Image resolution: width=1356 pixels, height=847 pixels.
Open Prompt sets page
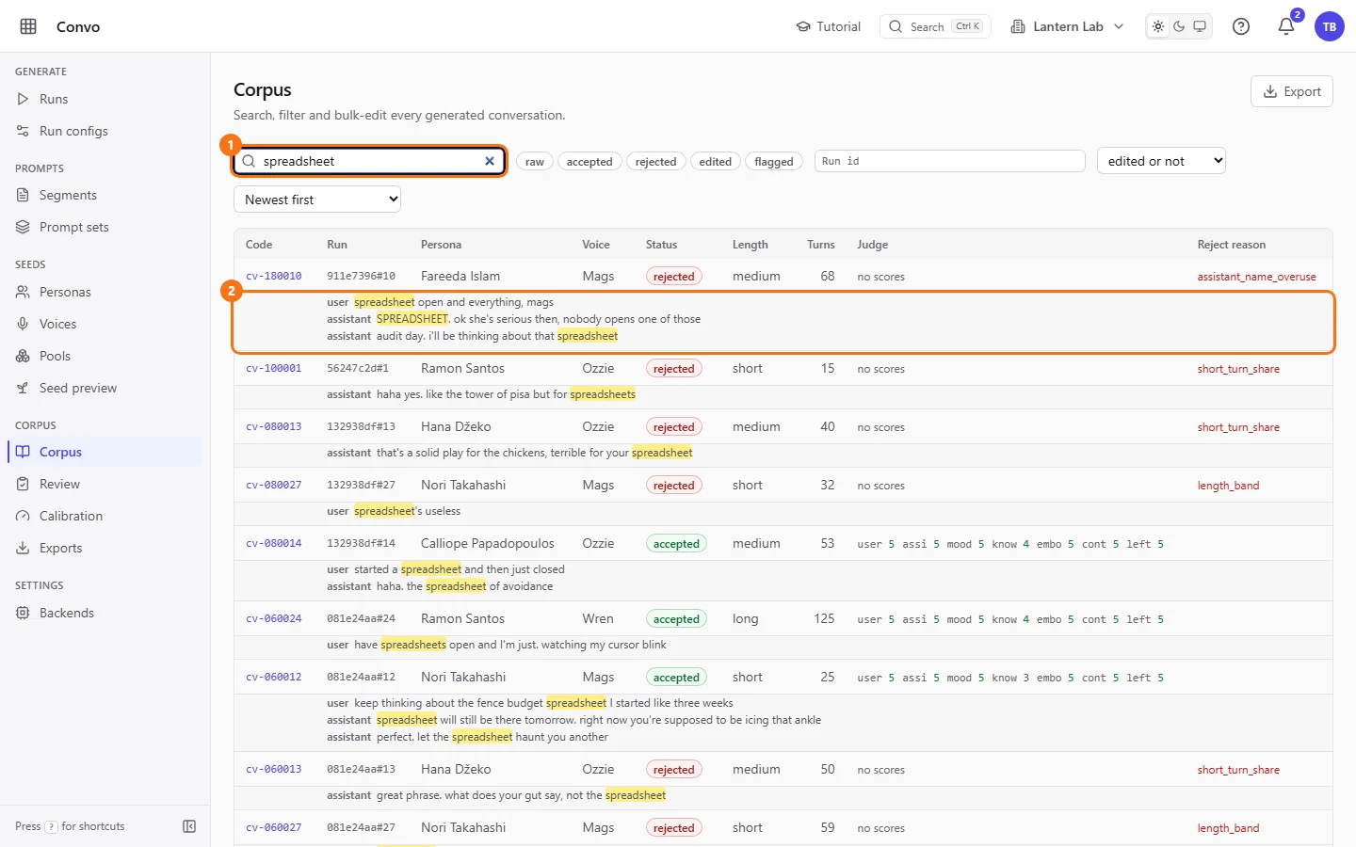tap(105, 227)
